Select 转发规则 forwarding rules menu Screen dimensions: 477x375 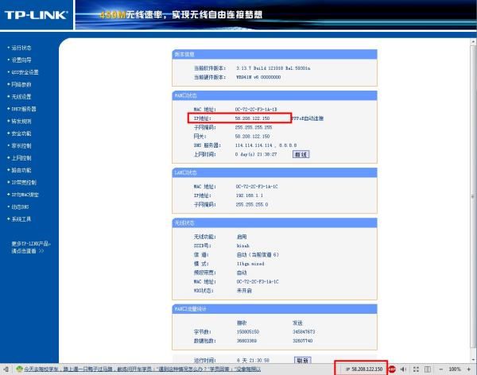point(21,121)
